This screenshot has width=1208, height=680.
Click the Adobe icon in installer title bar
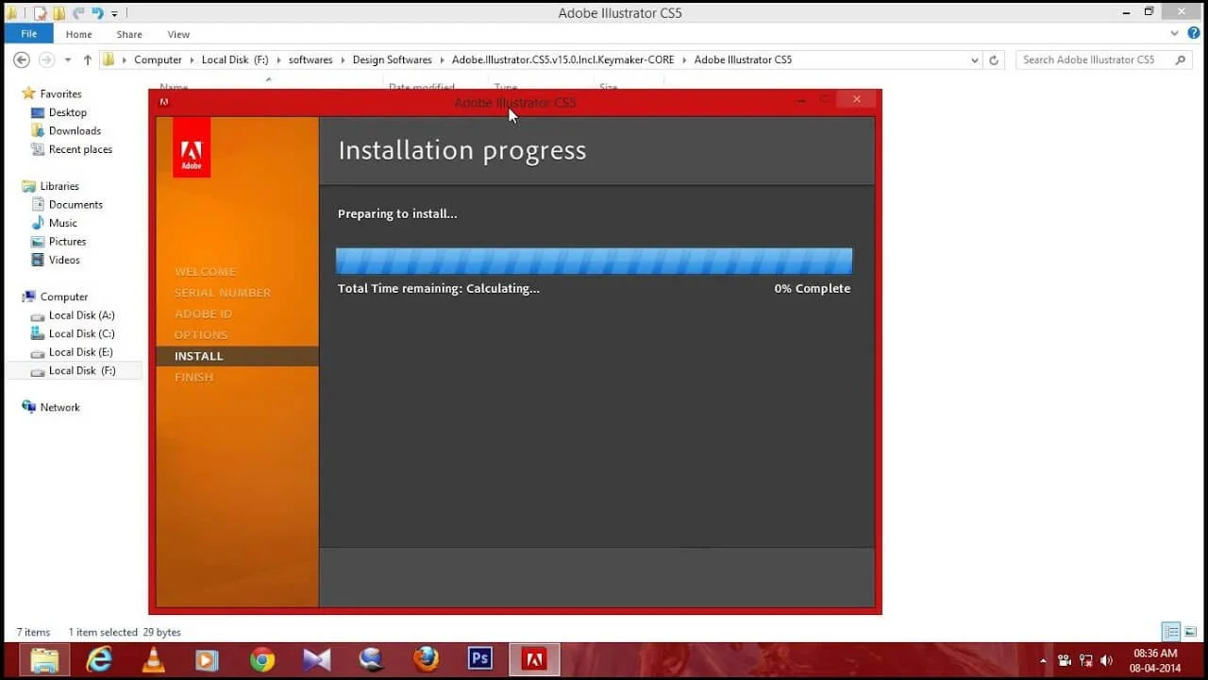[x=164, y=102]
